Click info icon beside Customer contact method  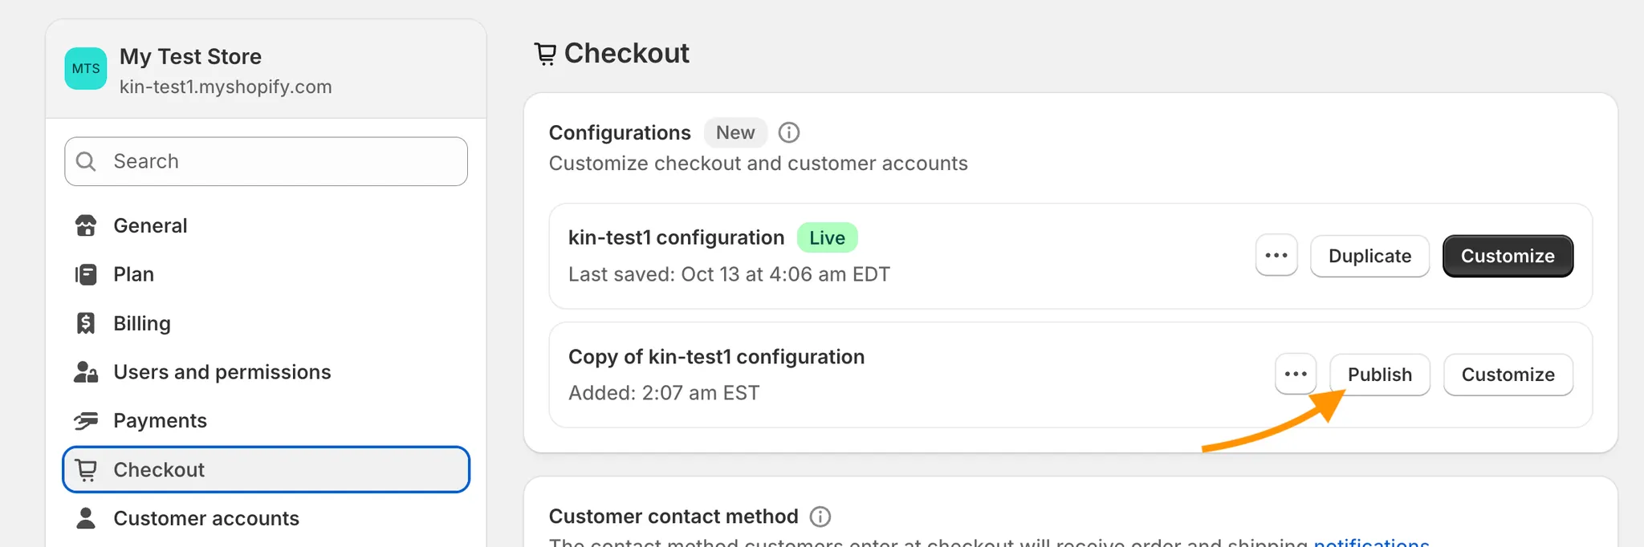(820, 517)
